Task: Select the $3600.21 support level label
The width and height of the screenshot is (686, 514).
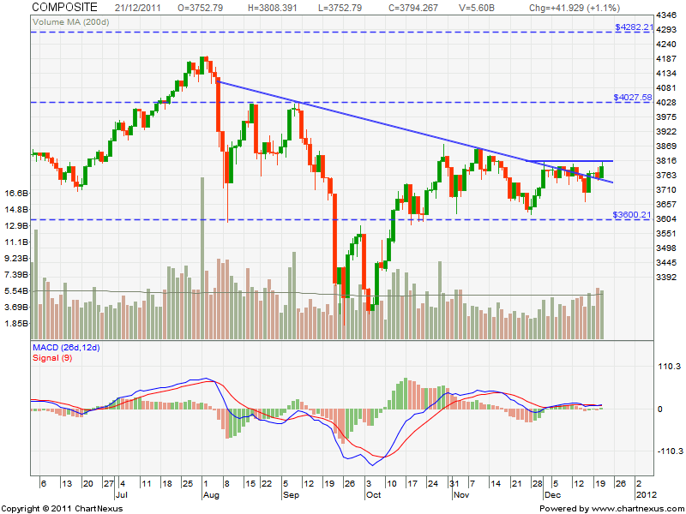Action: (634, 215)
